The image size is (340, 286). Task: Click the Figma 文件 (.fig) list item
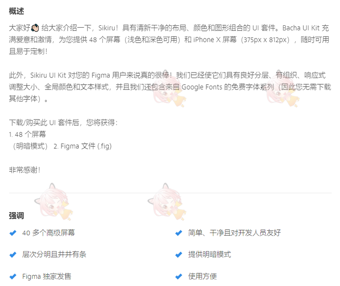tap(83, 146)
